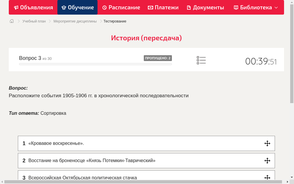The width and height of the screenshot is (294, 184).
Task: Click the vertical scrollbar thumb
Action: (x=292, y=54)
